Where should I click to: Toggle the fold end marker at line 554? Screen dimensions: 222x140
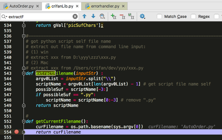(x=24, y=132)
